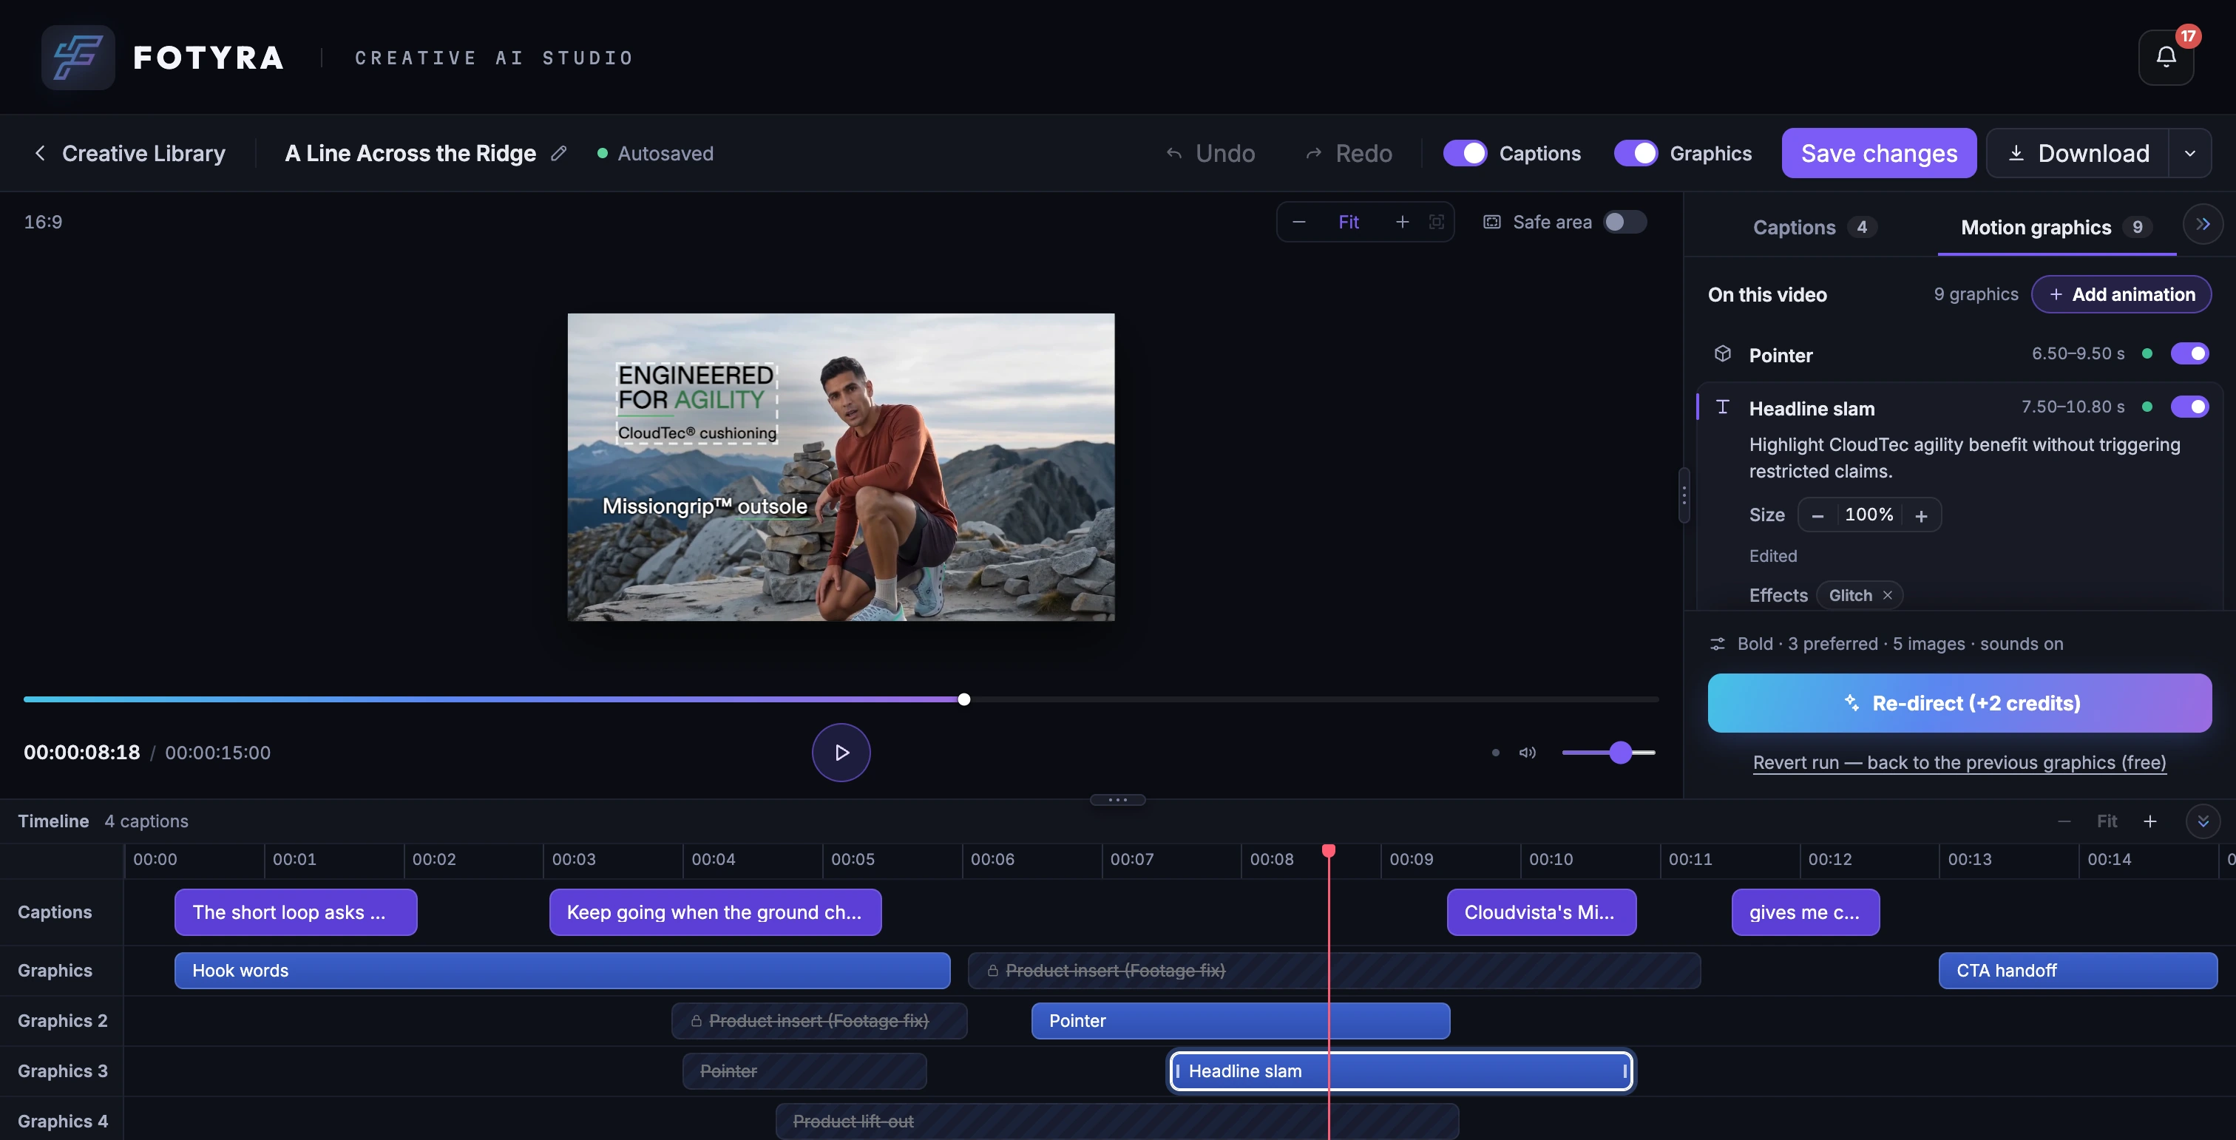
Task: Select 'Keep going when the ground' caption clip
Action: 715,912
